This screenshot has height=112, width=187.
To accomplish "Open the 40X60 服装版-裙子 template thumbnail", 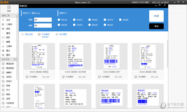I will [x=112, y=56].
